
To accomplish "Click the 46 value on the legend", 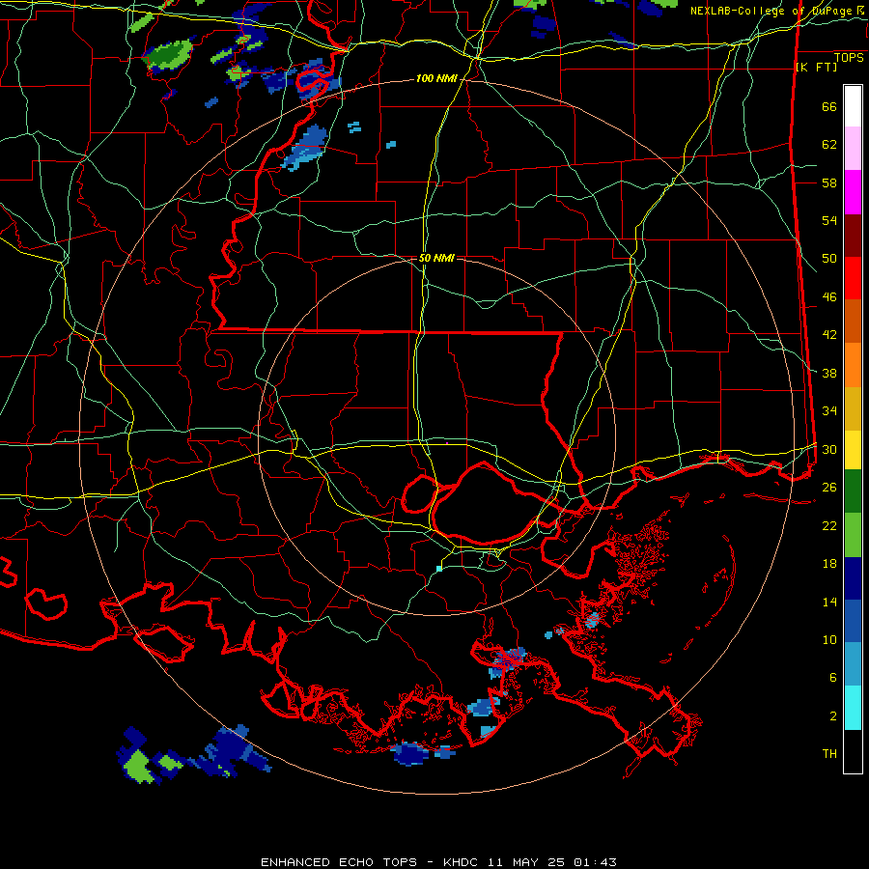I will (829, 297).
